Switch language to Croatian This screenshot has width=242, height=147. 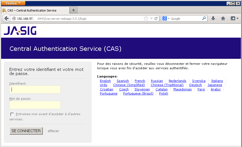[106, 89]
